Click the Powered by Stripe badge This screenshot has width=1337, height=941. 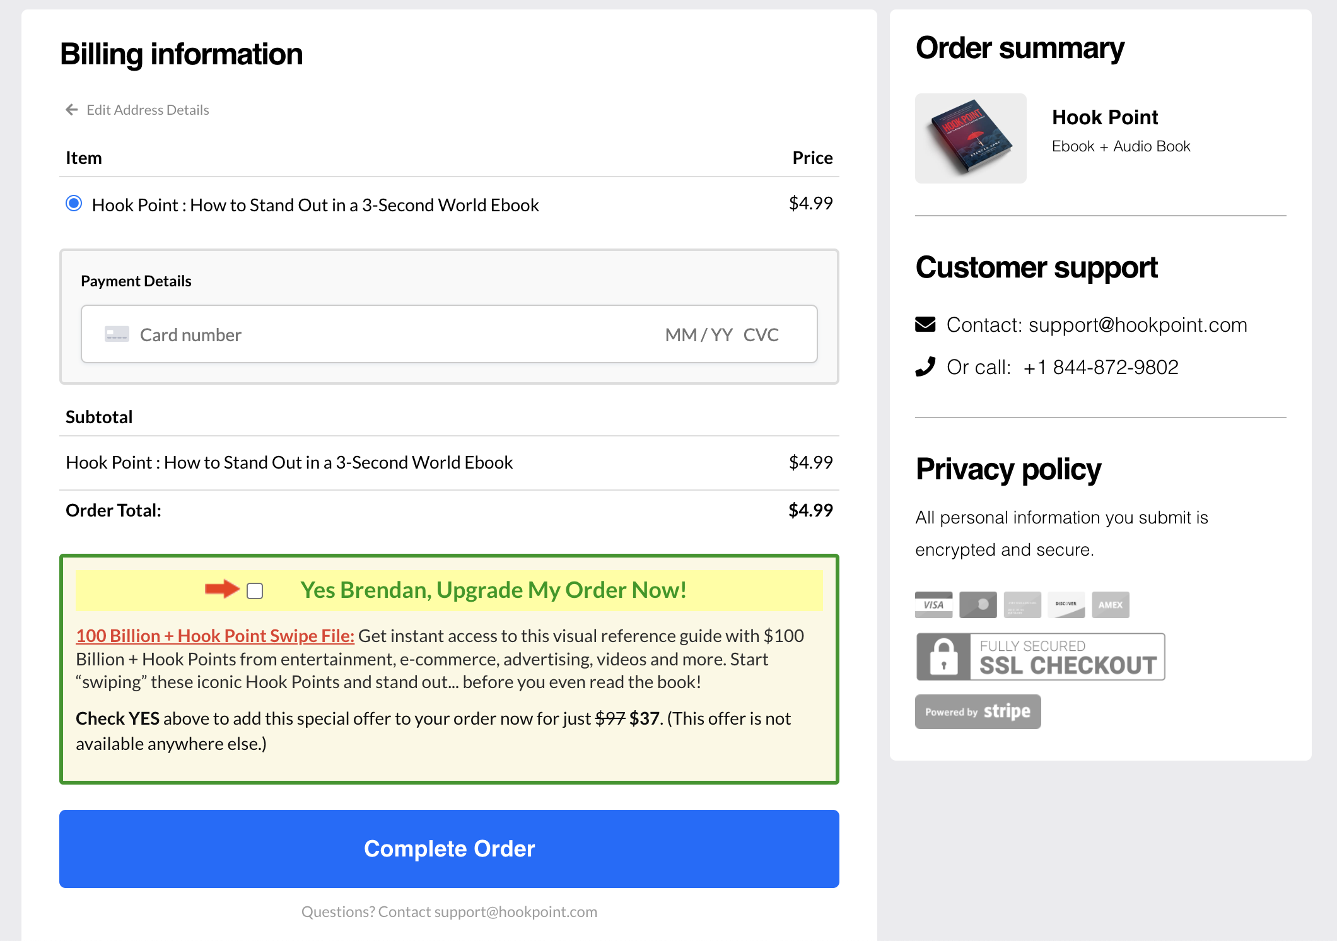click(x=978, y=712)
